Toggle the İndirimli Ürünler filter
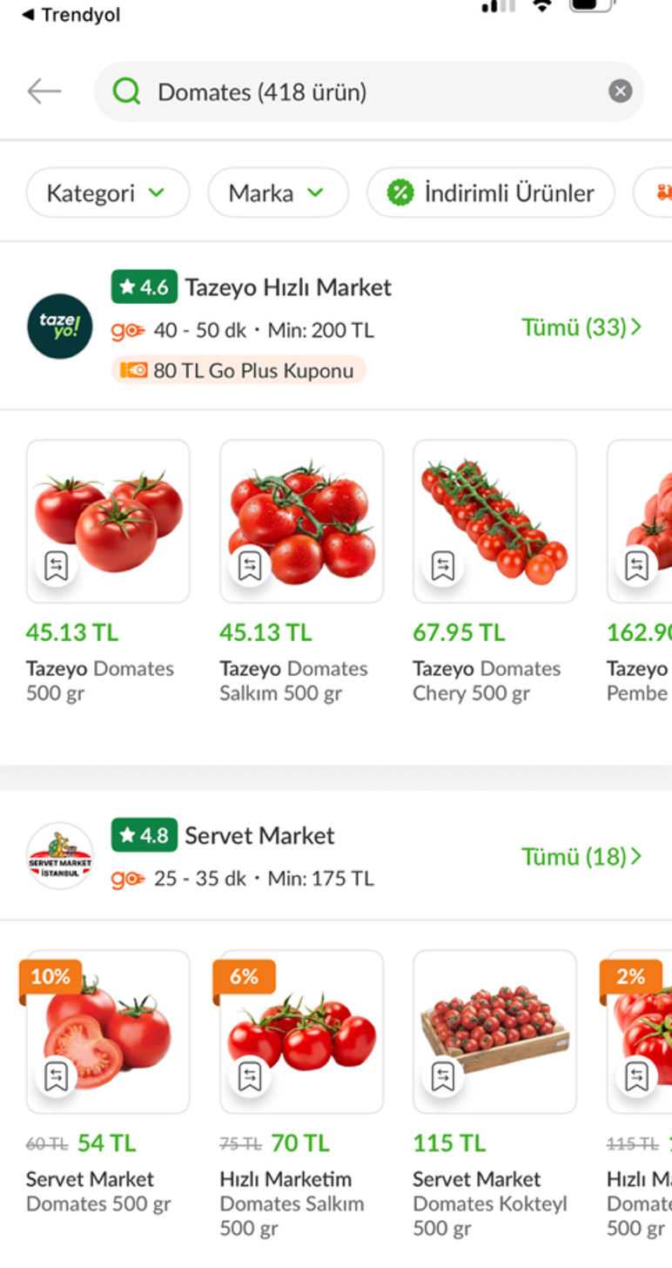The image size is (672, 1268). point(490,192)
